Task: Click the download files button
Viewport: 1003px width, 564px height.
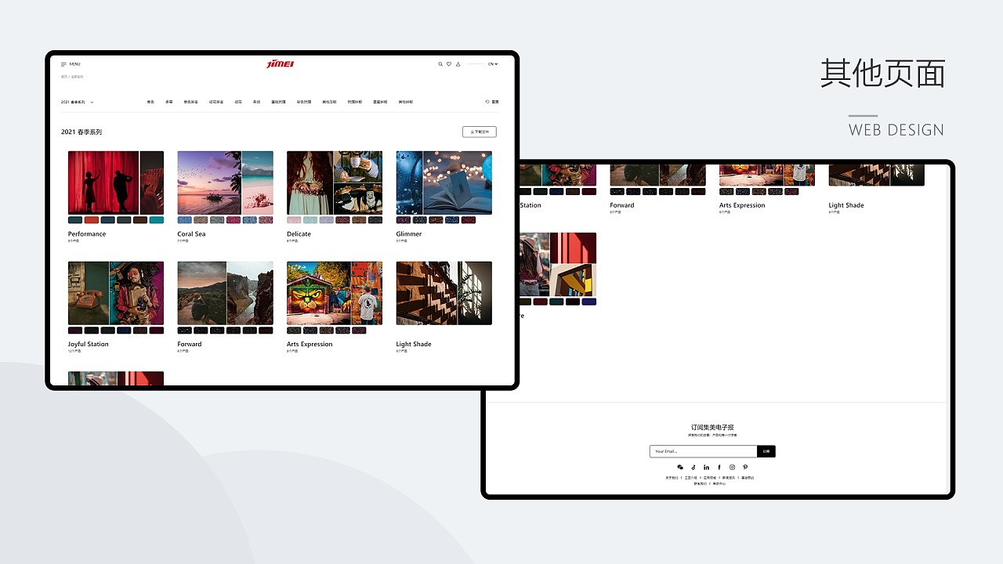Action: 480,132
